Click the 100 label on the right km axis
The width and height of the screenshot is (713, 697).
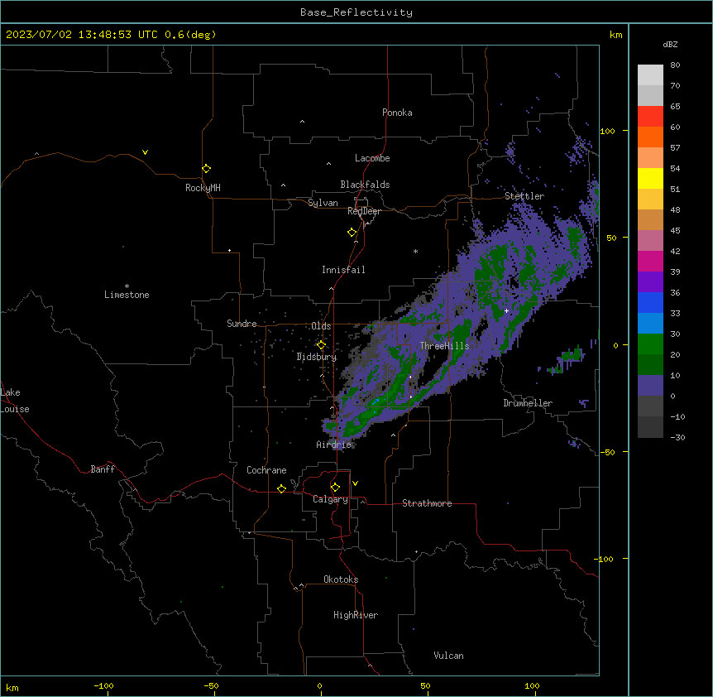point(607,131)
